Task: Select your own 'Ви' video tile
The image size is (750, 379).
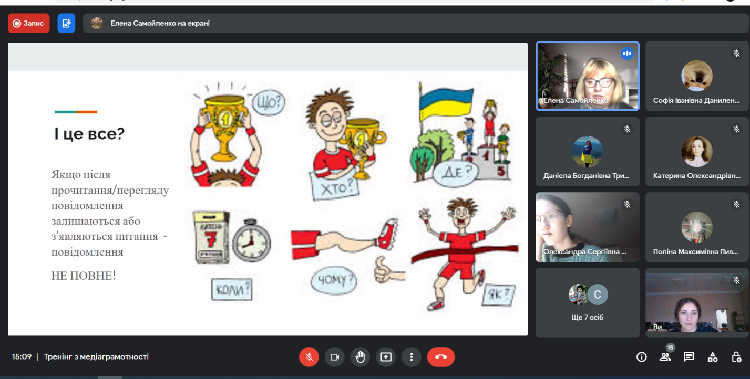Action: point(697,303)
